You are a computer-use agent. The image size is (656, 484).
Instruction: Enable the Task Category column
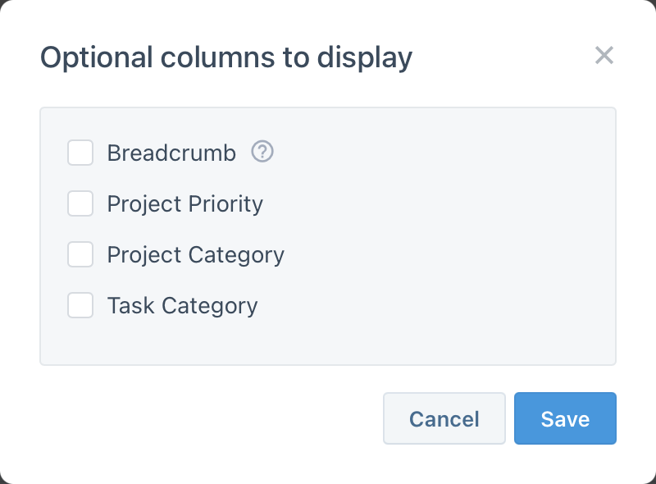point(80,305)
